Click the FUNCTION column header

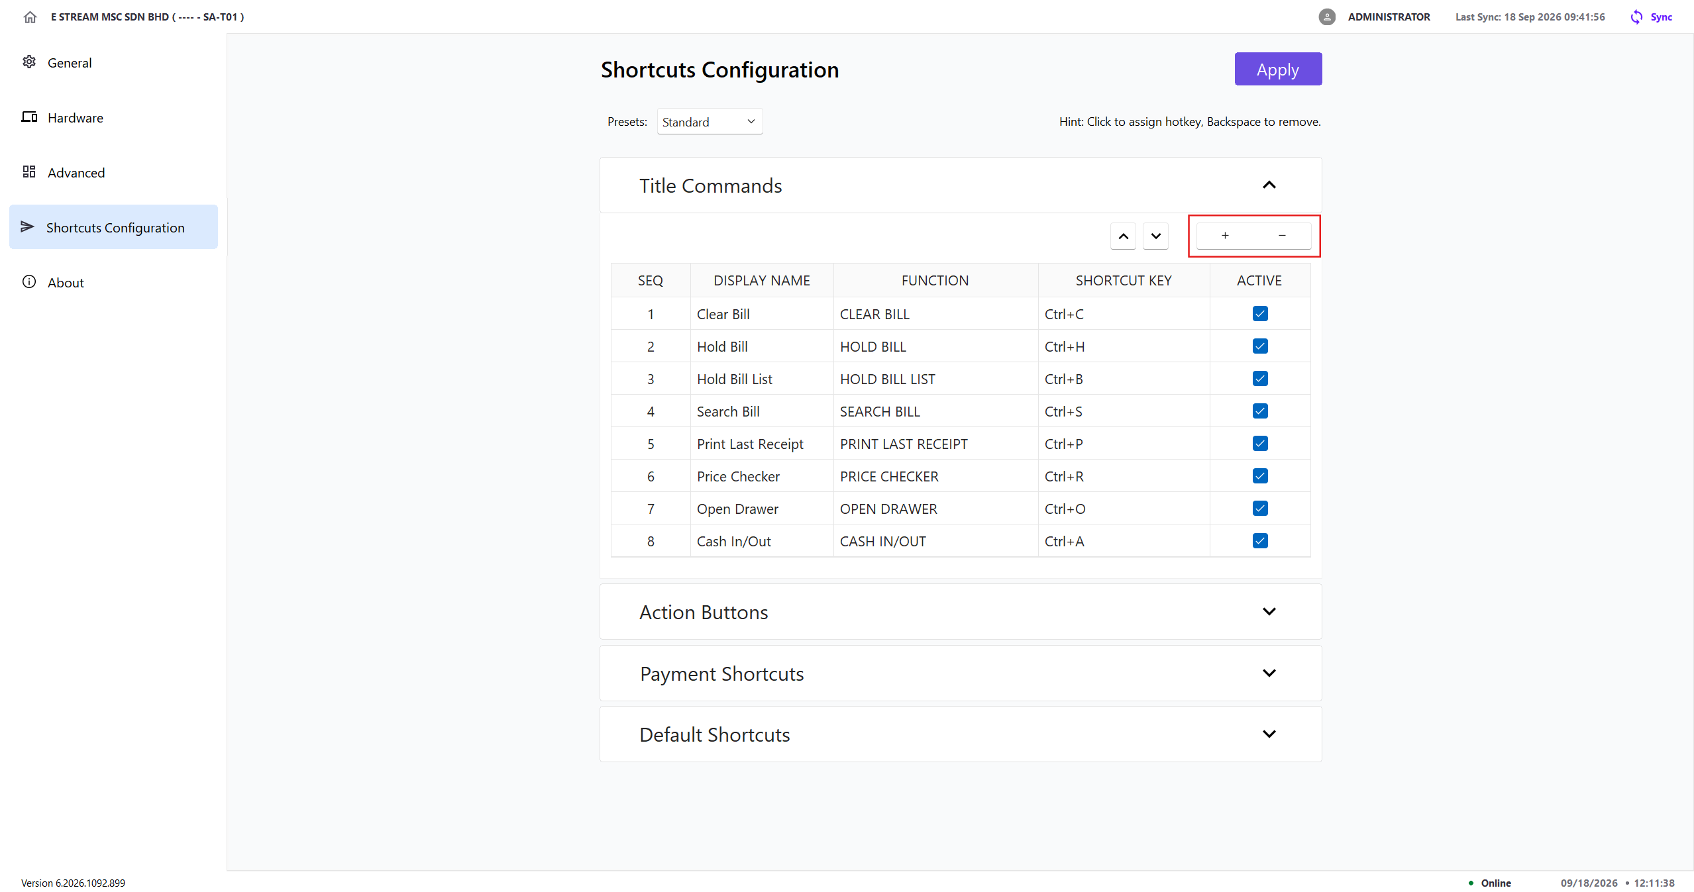coord(935,280)
